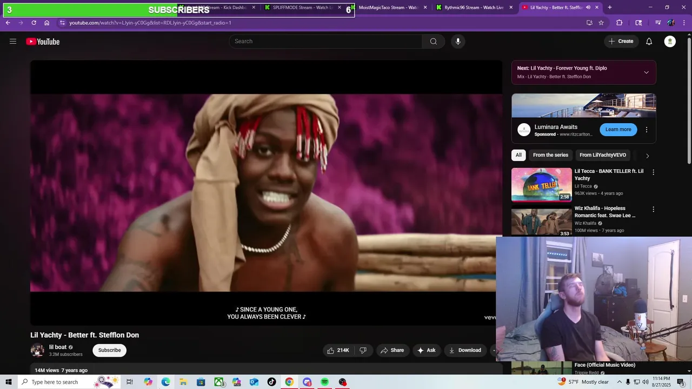The image size is (692, 389).
Task: Close the Rythmic96 Stream tab
Action: 511,8
